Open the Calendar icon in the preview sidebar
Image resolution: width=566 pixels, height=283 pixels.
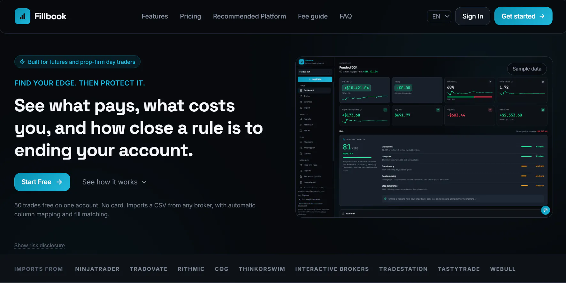click(301, 102)
